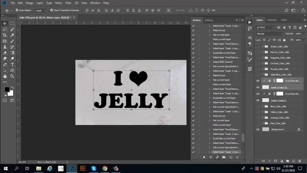The width and height of the screenshot is (307, 173).
Task: Toggle the Auto-Select checkbox
Action: (x=17, y=10)
